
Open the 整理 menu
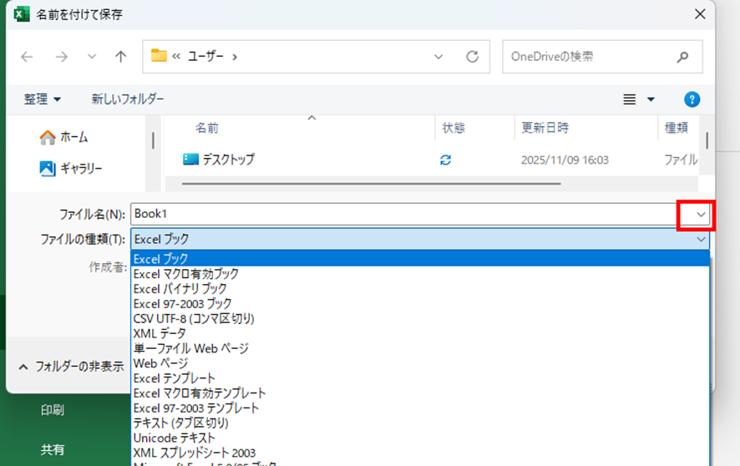click(x=43, y=99)
